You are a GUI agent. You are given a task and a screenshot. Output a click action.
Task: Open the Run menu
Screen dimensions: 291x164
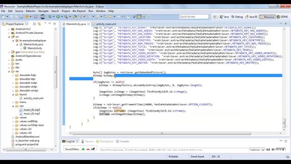tap(91, 11)
